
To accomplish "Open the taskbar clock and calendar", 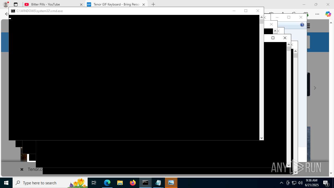I will pos(312,183).
